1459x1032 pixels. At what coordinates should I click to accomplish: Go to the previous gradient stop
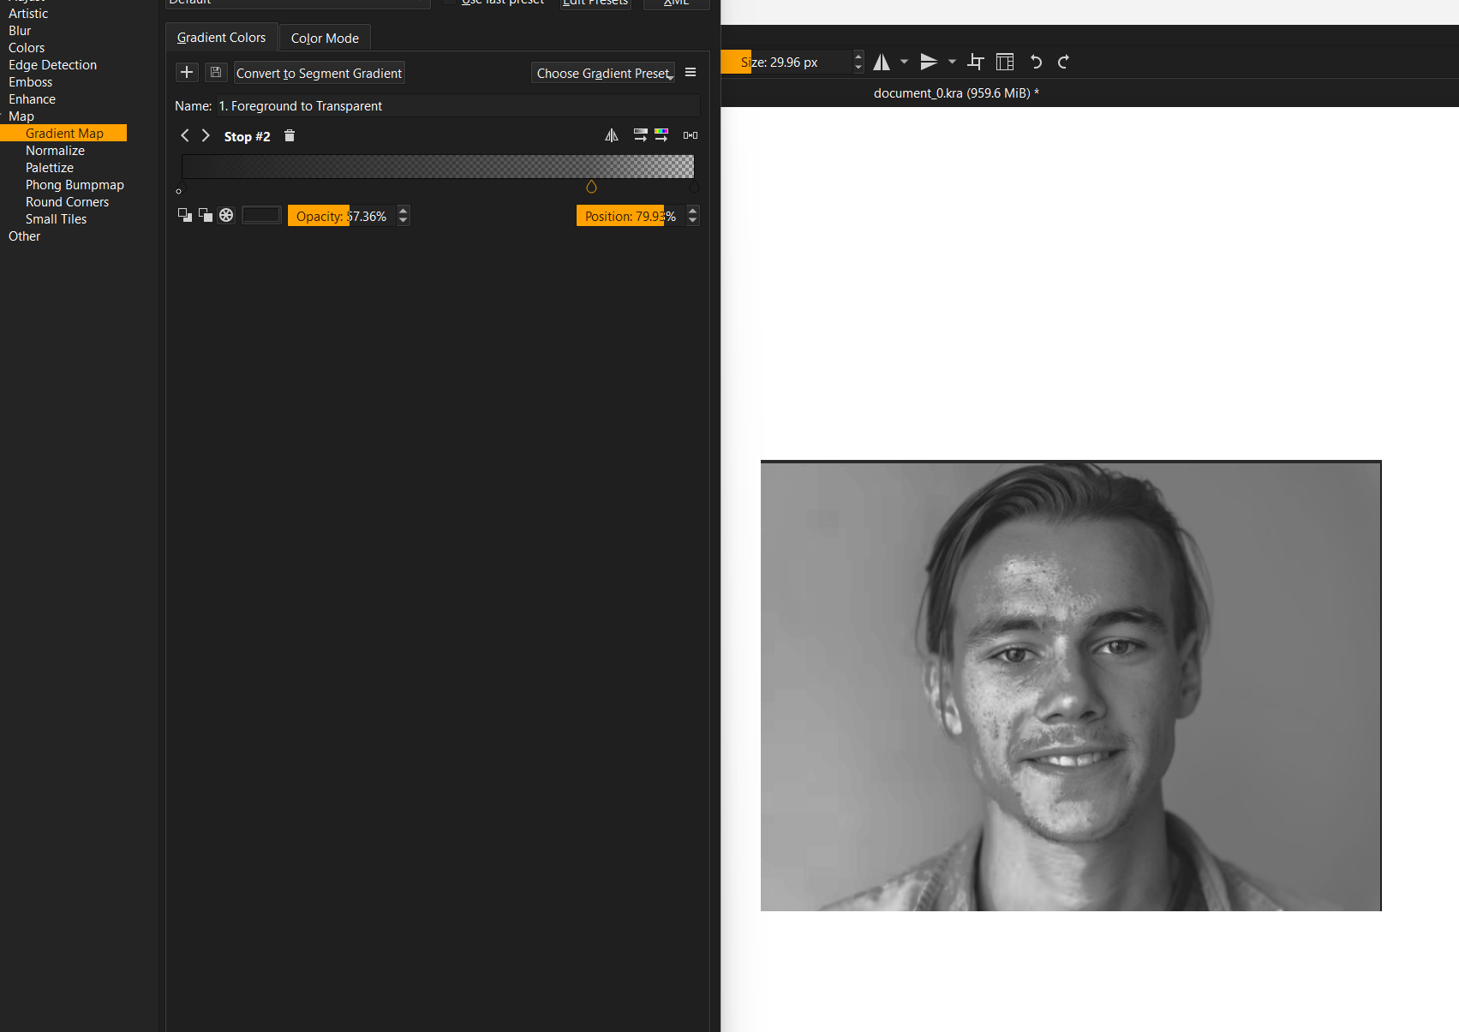(185, 136)
